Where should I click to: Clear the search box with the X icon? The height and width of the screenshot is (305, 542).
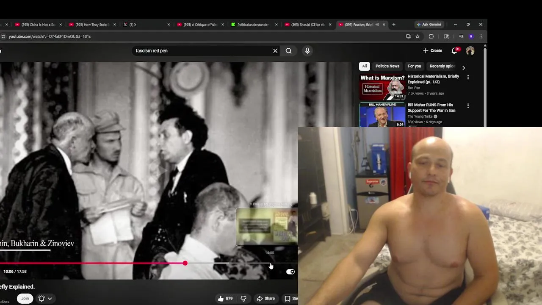(x=275, y=51)
